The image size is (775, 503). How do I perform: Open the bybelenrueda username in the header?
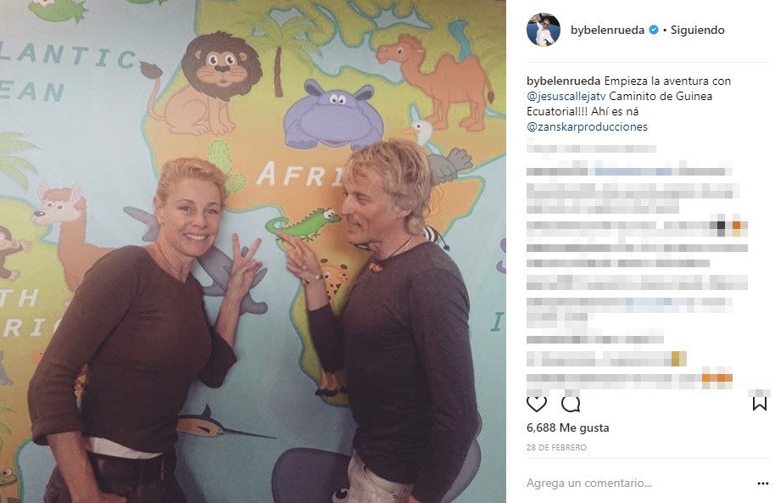click(607, 30)
